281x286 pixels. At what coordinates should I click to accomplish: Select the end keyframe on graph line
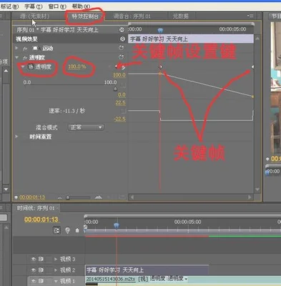[252, 97]
